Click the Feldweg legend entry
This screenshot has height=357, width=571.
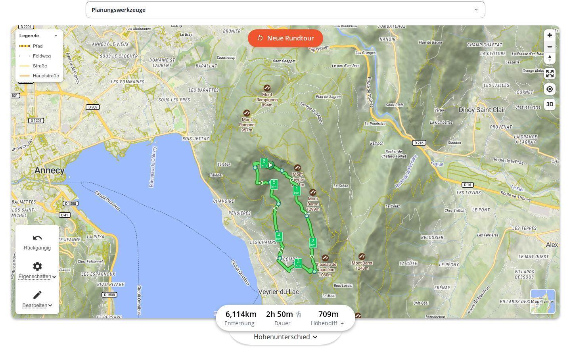coord(42,56)
